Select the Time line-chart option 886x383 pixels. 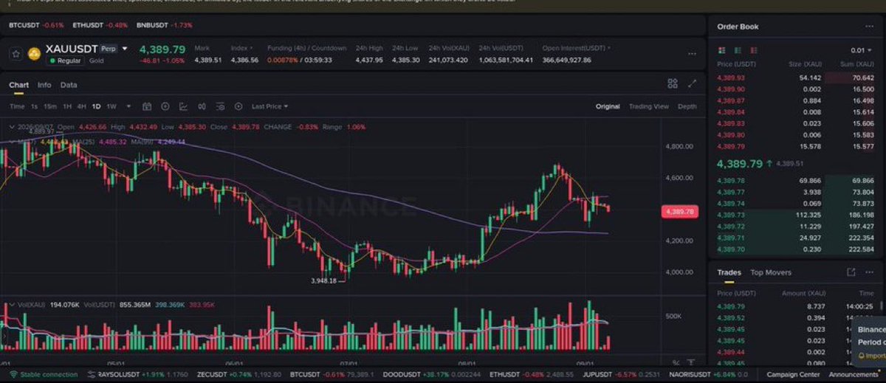click(x=17, y=106)
